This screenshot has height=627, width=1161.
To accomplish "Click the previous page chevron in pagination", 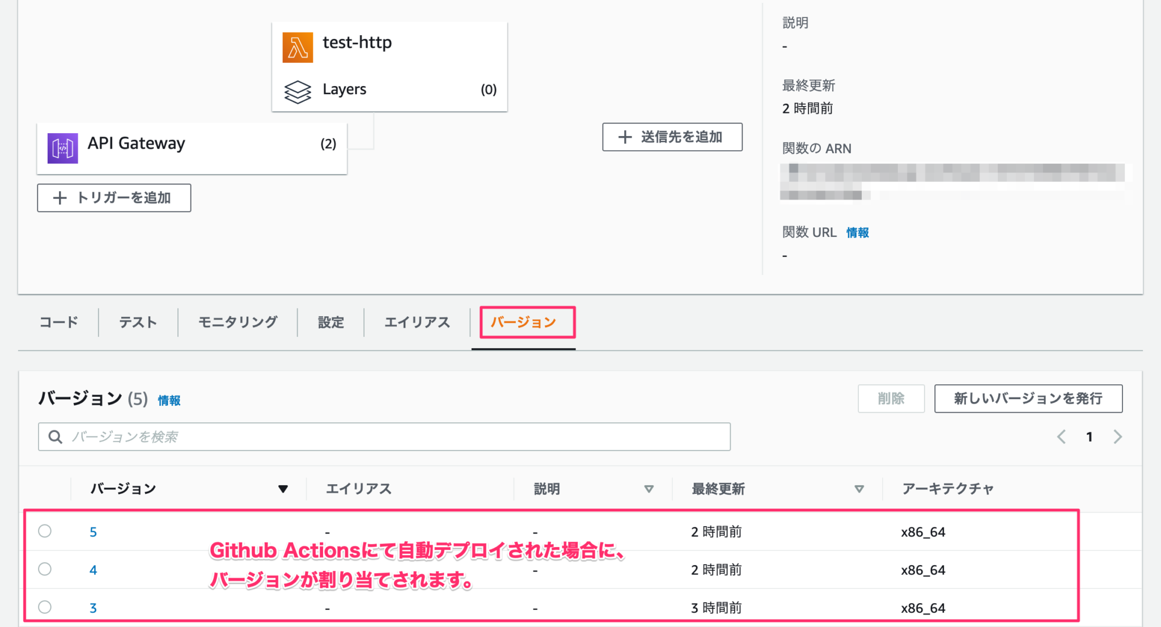I will pyautogui.click(x=1061, y=437).
